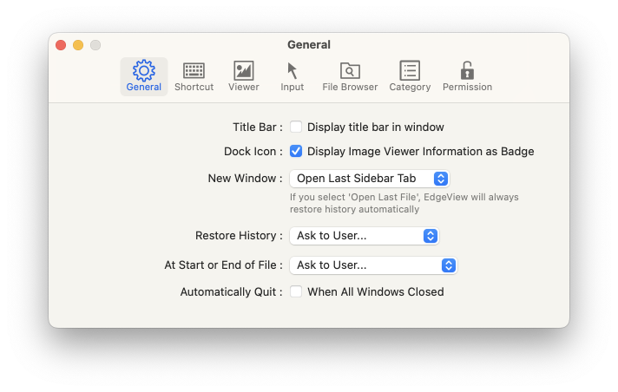The width and height of the screenshot is (618, 392).
Task: Click the Viewer tab label
Action: pyautogui.click(x=244, y=87)
